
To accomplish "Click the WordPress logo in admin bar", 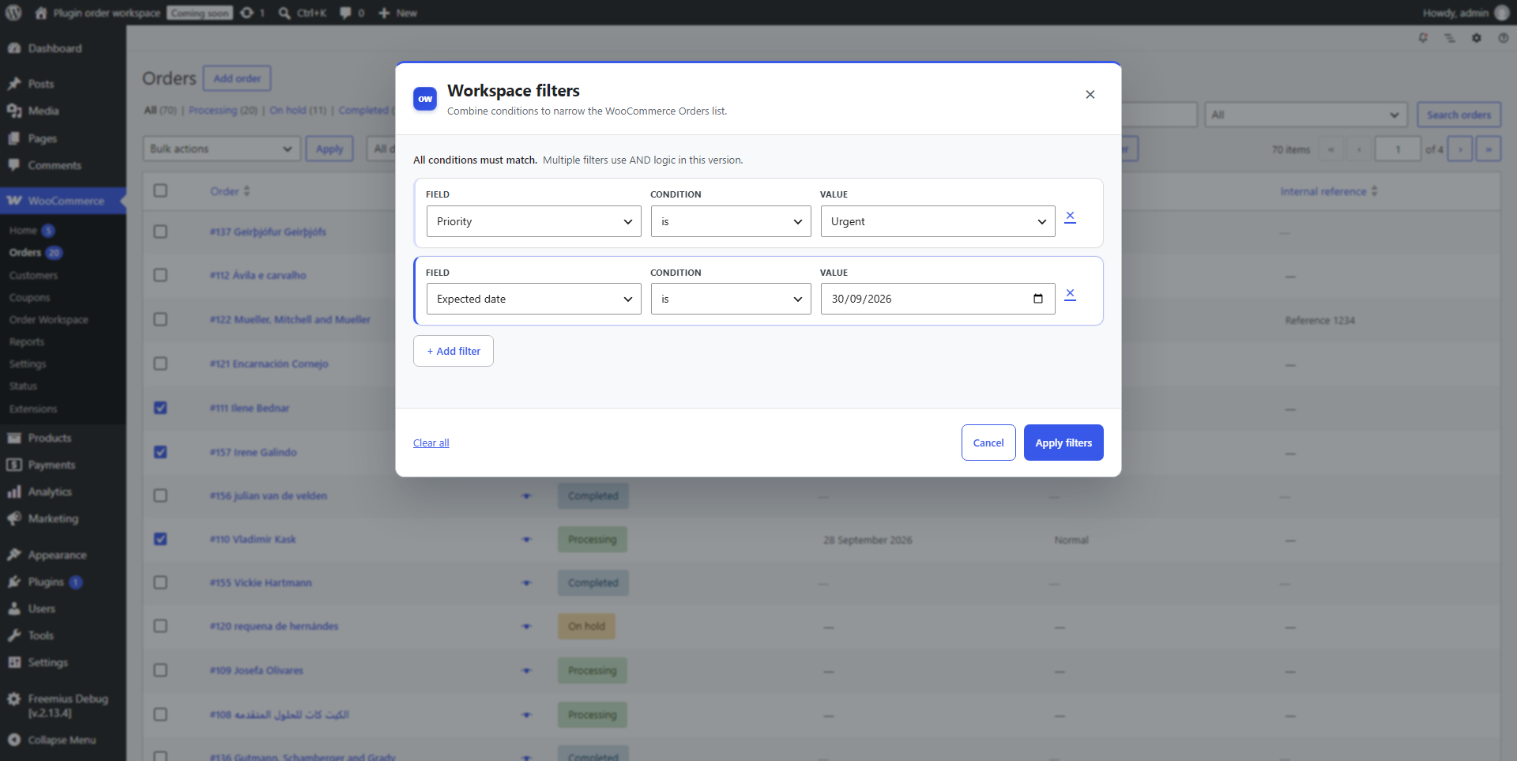I will click(x=14, y=13).
